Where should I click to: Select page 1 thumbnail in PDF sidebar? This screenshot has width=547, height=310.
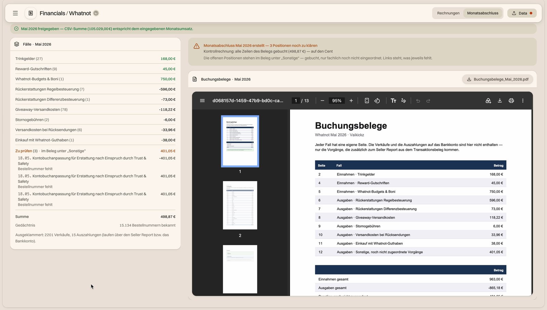click(x=240, y=141)
